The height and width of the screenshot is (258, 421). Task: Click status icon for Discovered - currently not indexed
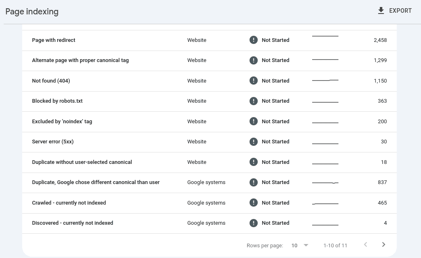253,223
